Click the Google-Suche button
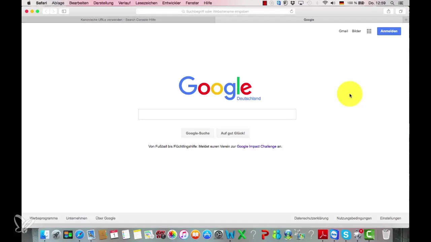This screenshot has height=242, width=431. pos(198,133)
